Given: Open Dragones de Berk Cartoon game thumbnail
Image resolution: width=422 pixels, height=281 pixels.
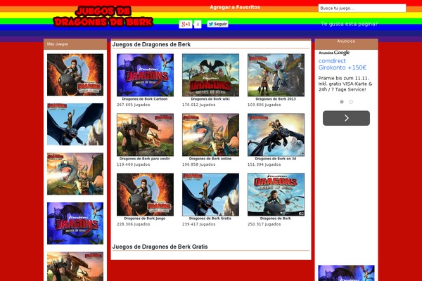Looking at the screenshot, I should [145, 75].
